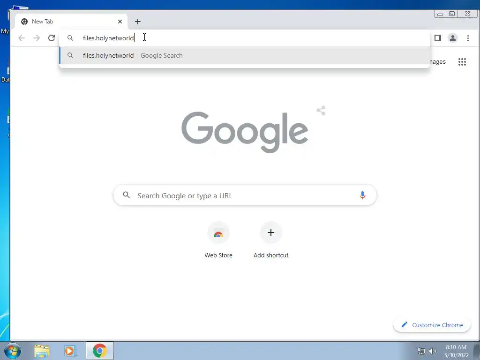Launch Windows Media Player from taskbar
480x360 pixels.
pos(70,351)
